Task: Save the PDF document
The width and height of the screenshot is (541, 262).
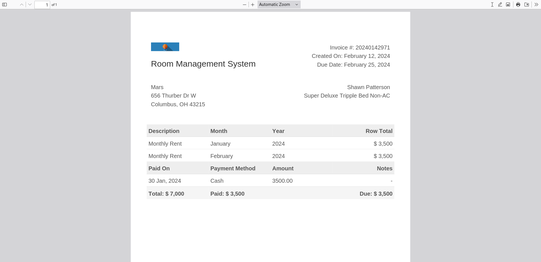Action: click(x=527, y=4)
